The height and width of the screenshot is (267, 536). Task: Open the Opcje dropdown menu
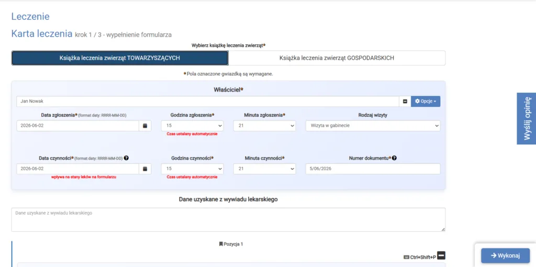pyautogui.click(x=426, y=102)
